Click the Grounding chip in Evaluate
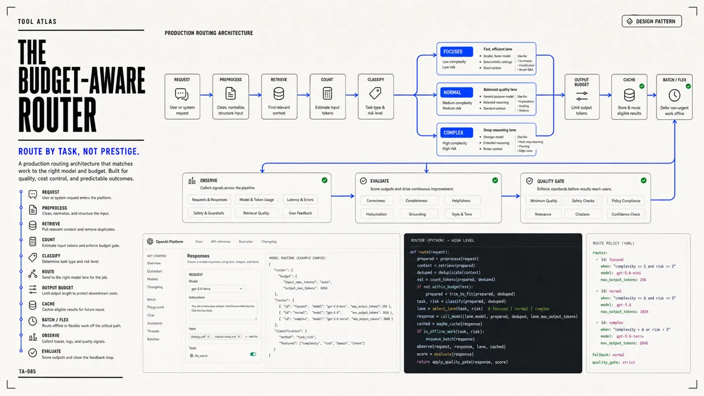704x396 pixels. click(418, 214)
